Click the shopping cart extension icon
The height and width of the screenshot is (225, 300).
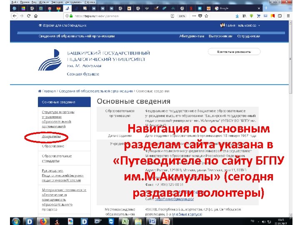tap(258, 16)
